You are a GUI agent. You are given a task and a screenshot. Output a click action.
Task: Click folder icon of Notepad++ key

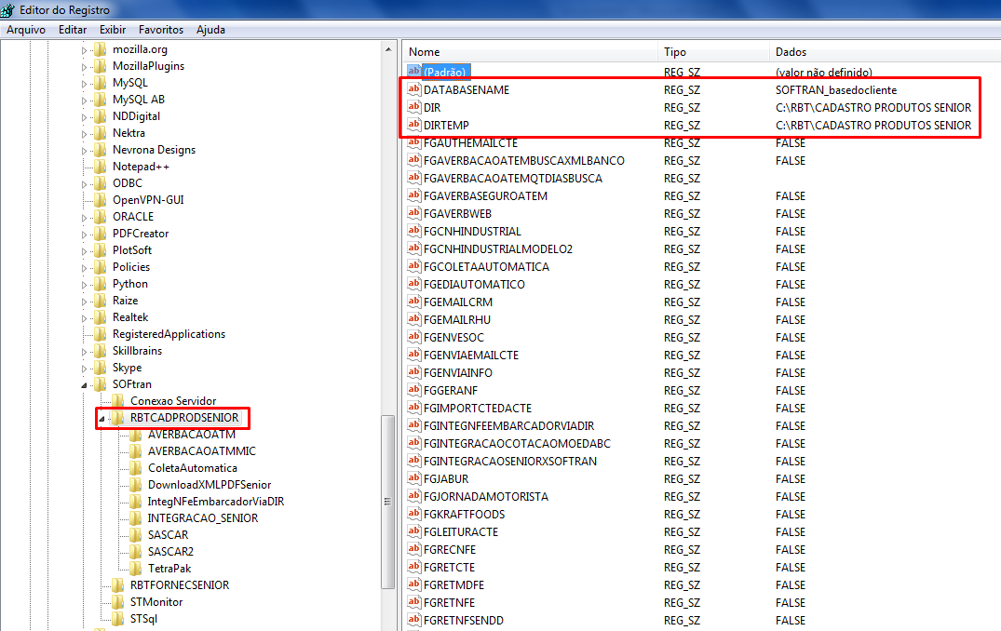(101, 167)
